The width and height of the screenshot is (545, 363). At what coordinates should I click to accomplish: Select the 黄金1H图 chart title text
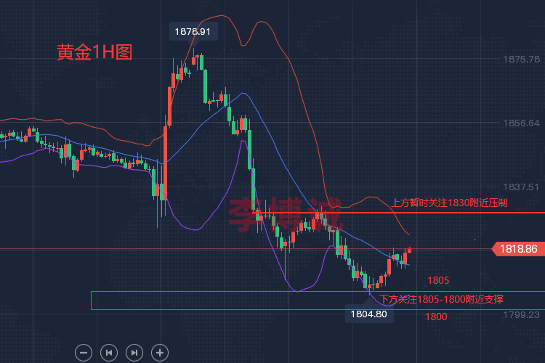pos(94,52)
